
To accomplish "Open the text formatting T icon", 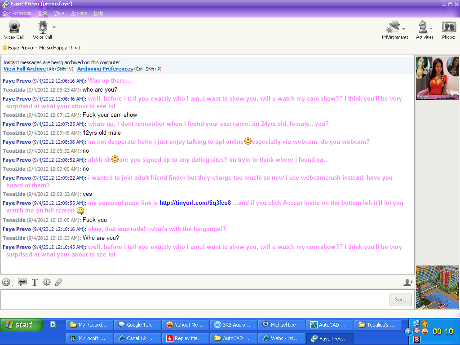I will (x=35, y=282).
